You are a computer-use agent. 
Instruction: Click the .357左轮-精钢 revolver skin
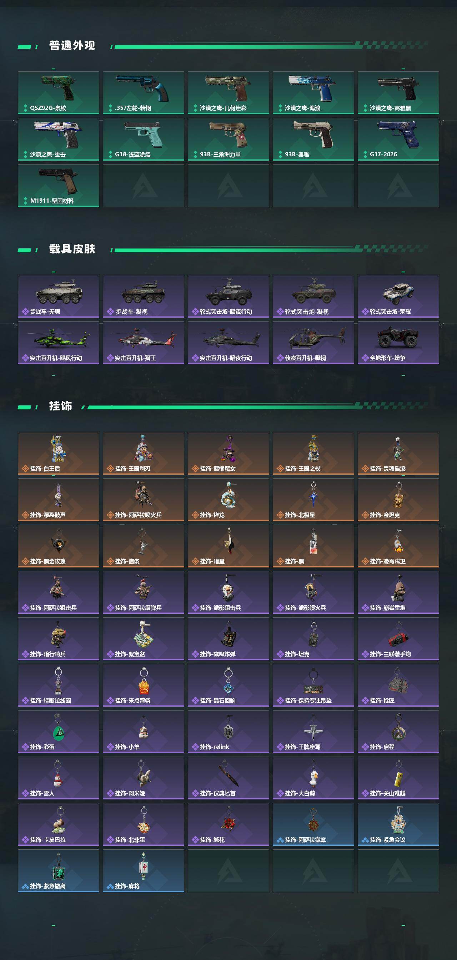point(144,93)
